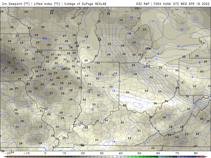
Task: Click the black "20" dewpoint value on the map
Action: pyautogui.click(x=16, y=69)
